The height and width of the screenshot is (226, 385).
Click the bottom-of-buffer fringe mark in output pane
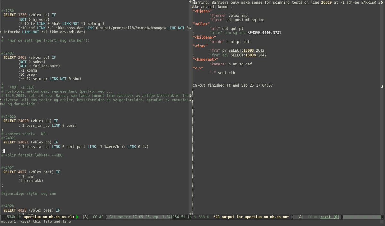tap(382, 86)
